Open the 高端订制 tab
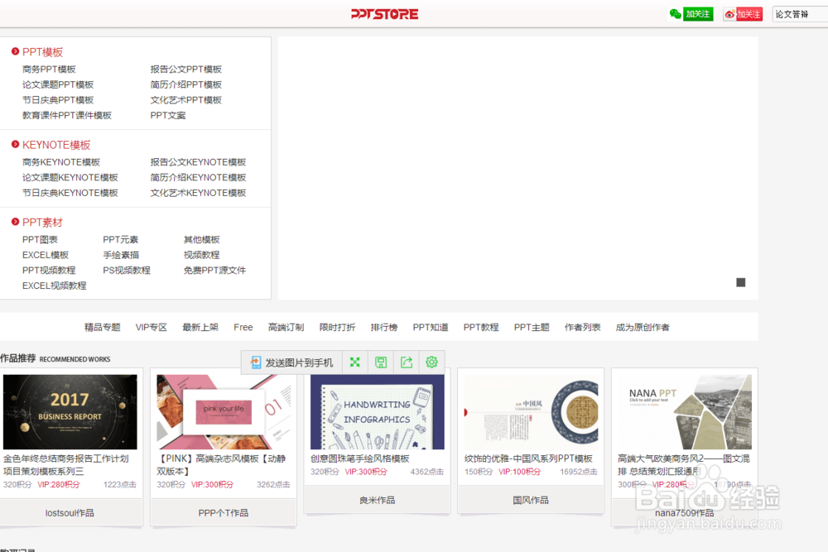The image size is (828, 552). coord(286,327)
